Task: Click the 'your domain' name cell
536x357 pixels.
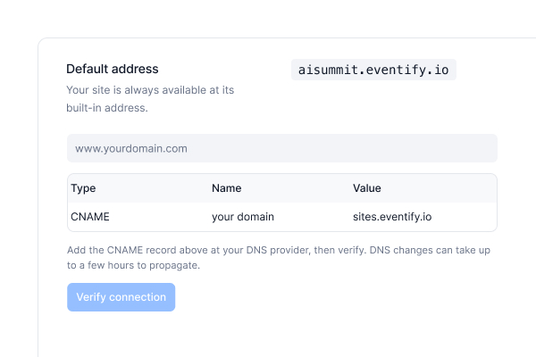Action: [x=243, y=217]
